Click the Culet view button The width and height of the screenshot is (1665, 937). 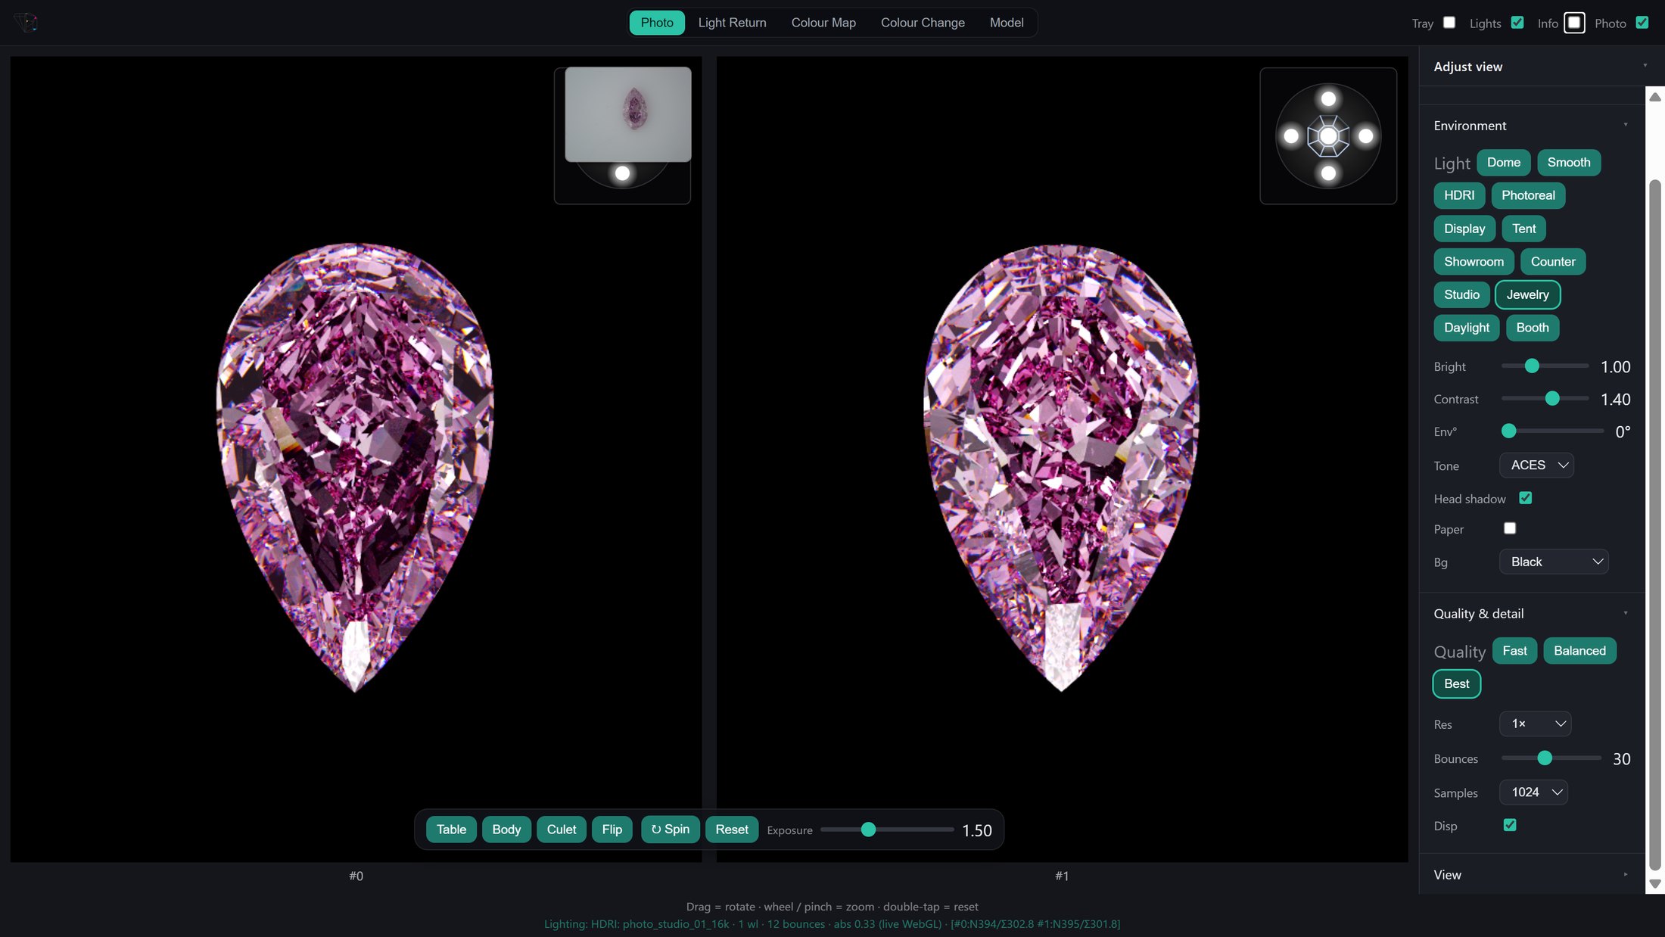pyautogui.click(x=562, y=830)
